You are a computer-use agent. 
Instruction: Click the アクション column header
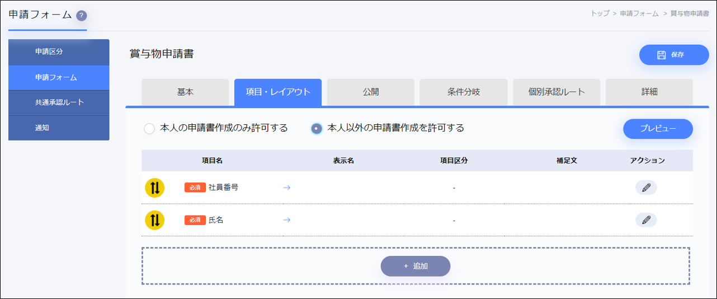pyautogui.click(x=647, y=160)
